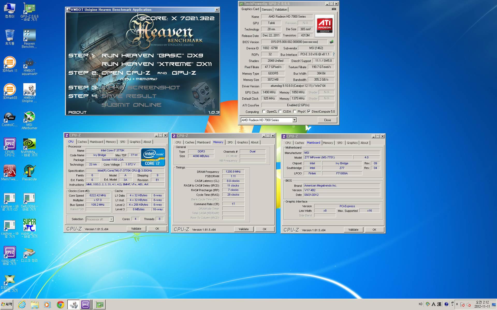Launch Heaven Benchmark desktop shortcut
This screenshot has width=497, height=310.
(x=29, y=39)
